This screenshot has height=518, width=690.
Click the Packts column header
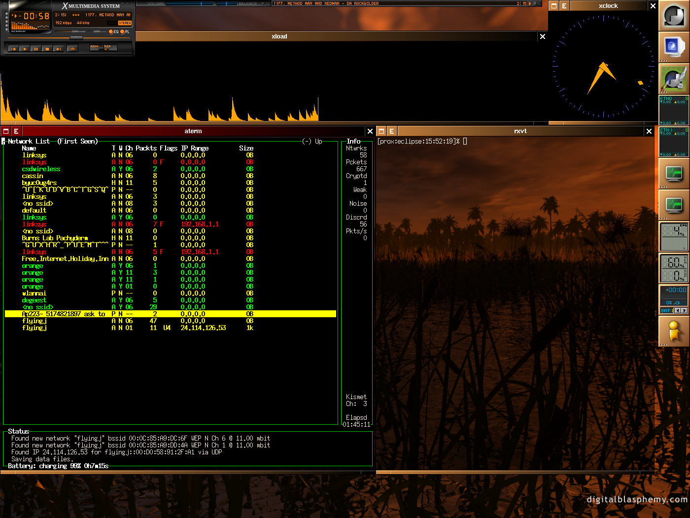point(146,148)
